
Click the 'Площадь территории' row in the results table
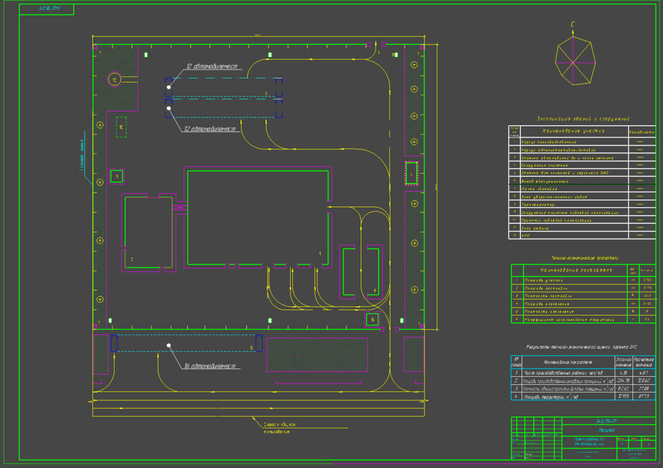583,397
